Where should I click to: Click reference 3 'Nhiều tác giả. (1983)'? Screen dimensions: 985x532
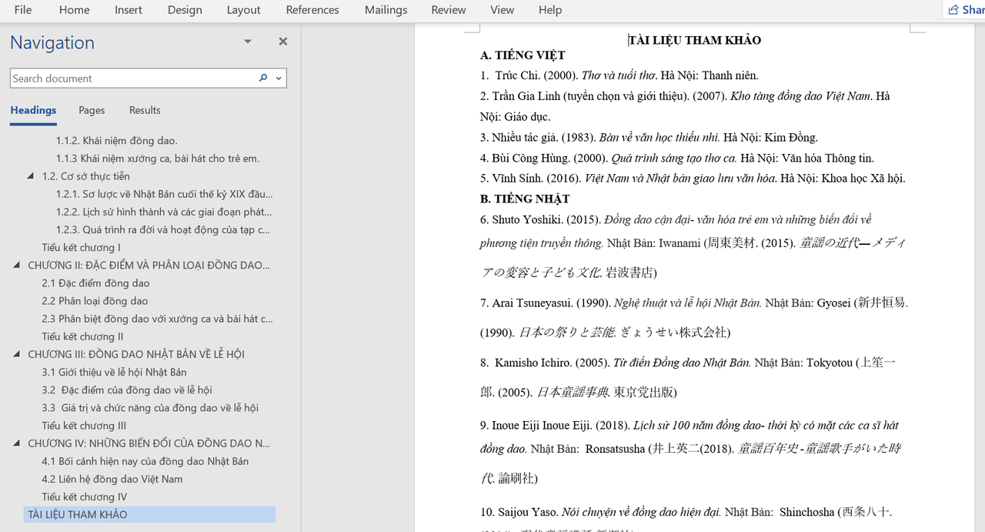click(x=649, y=137)
